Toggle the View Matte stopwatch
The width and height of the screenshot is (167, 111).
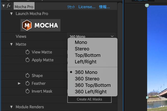27,52
